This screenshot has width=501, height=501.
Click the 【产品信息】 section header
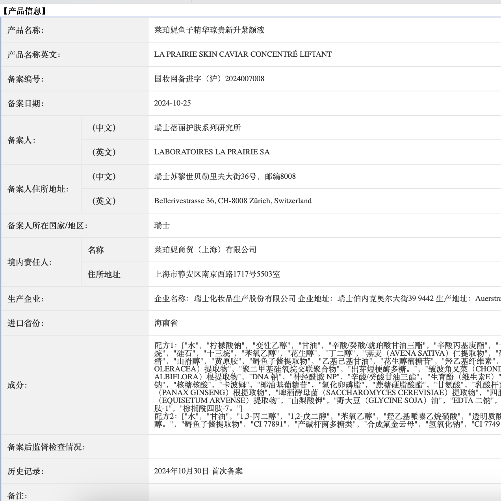click(x=24, y=10)
